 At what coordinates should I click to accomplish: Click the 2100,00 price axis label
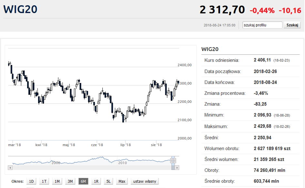[185, 120]
